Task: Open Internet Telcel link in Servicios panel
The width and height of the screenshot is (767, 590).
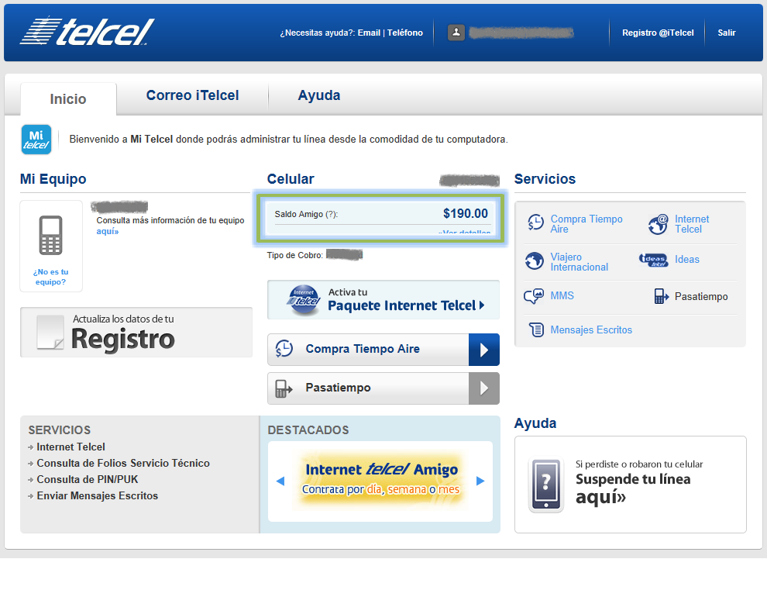Action: [692, 224]
